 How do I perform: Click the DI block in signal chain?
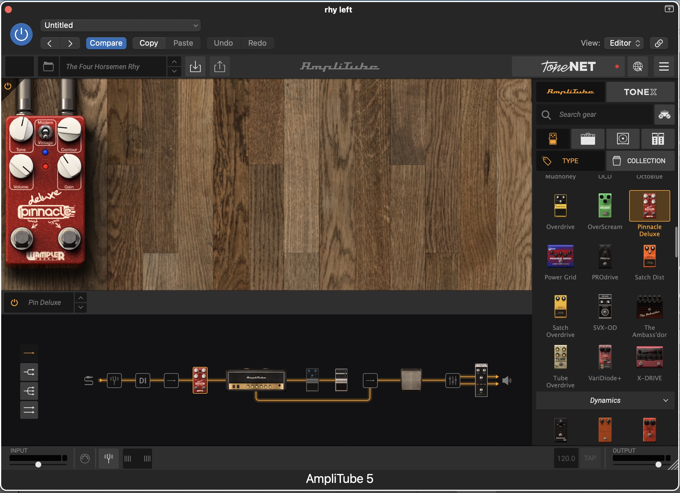click(143, 381)
